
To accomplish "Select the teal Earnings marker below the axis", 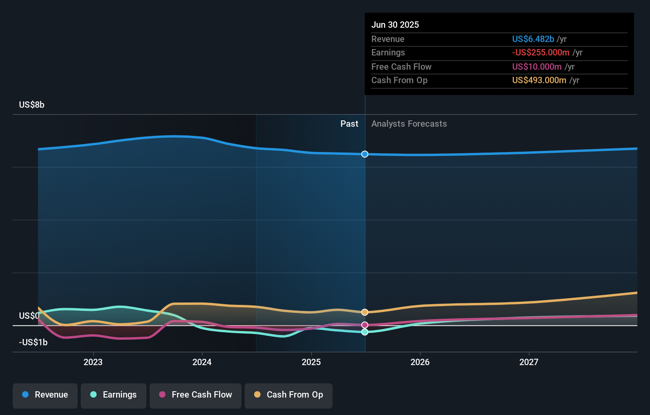I will pos(364,332).
